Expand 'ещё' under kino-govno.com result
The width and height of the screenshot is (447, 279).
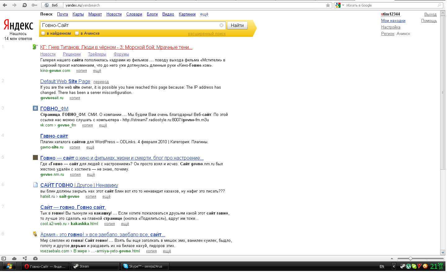[x=97, y=71]
